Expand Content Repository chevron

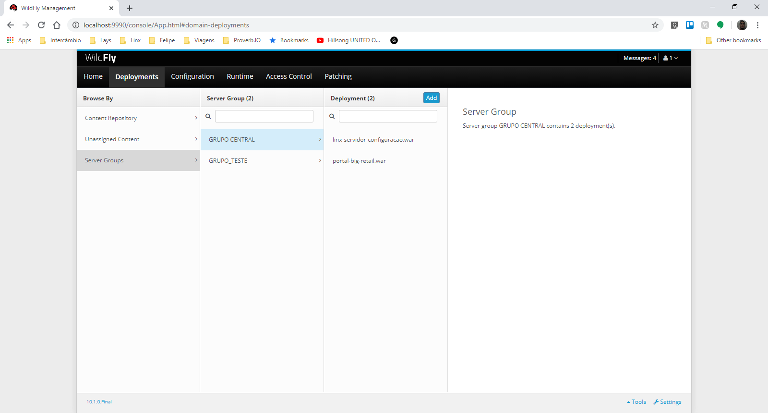tap(196, 118)
